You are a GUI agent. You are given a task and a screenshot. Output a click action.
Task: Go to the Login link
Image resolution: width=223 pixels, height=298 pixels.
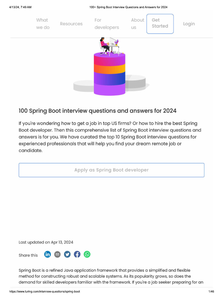pos(189,24)
